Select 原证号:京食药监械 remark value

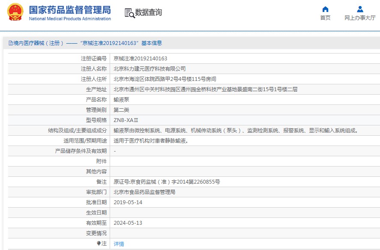(x=167, y=182)
